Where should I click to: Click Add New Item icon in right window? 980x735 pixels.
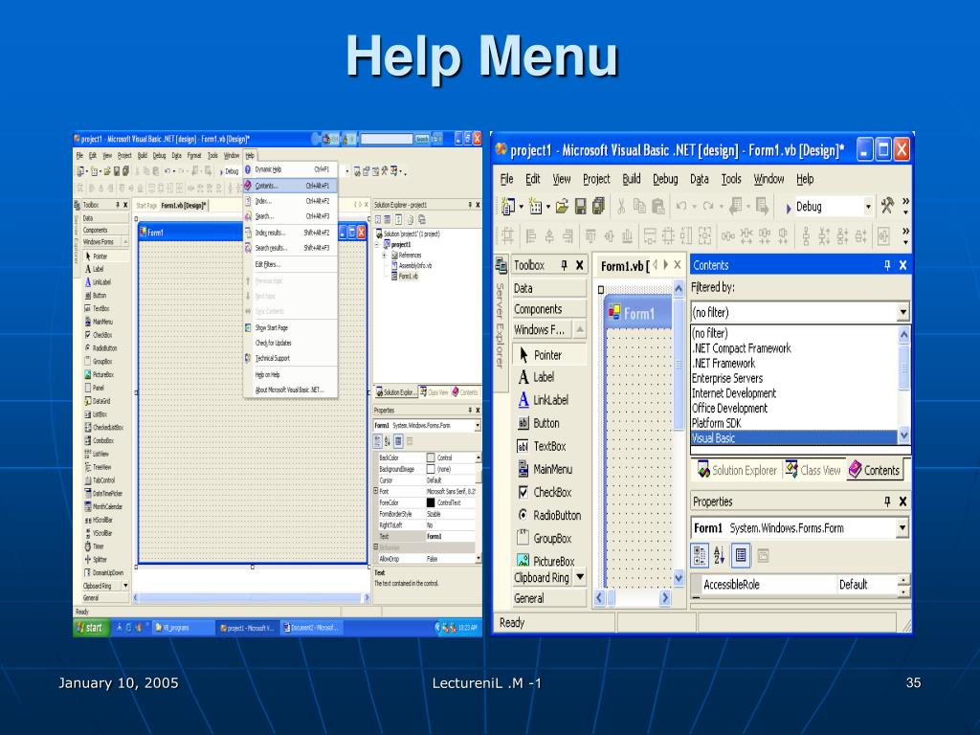tap(535, 206)
